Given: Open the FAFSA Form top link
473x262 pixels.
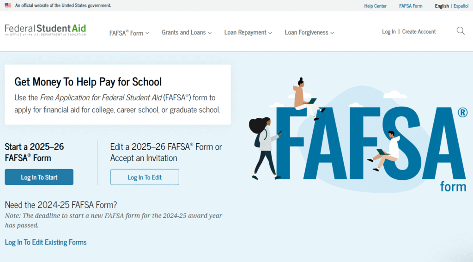Looking at the screenshot, I should click(411, 6).
